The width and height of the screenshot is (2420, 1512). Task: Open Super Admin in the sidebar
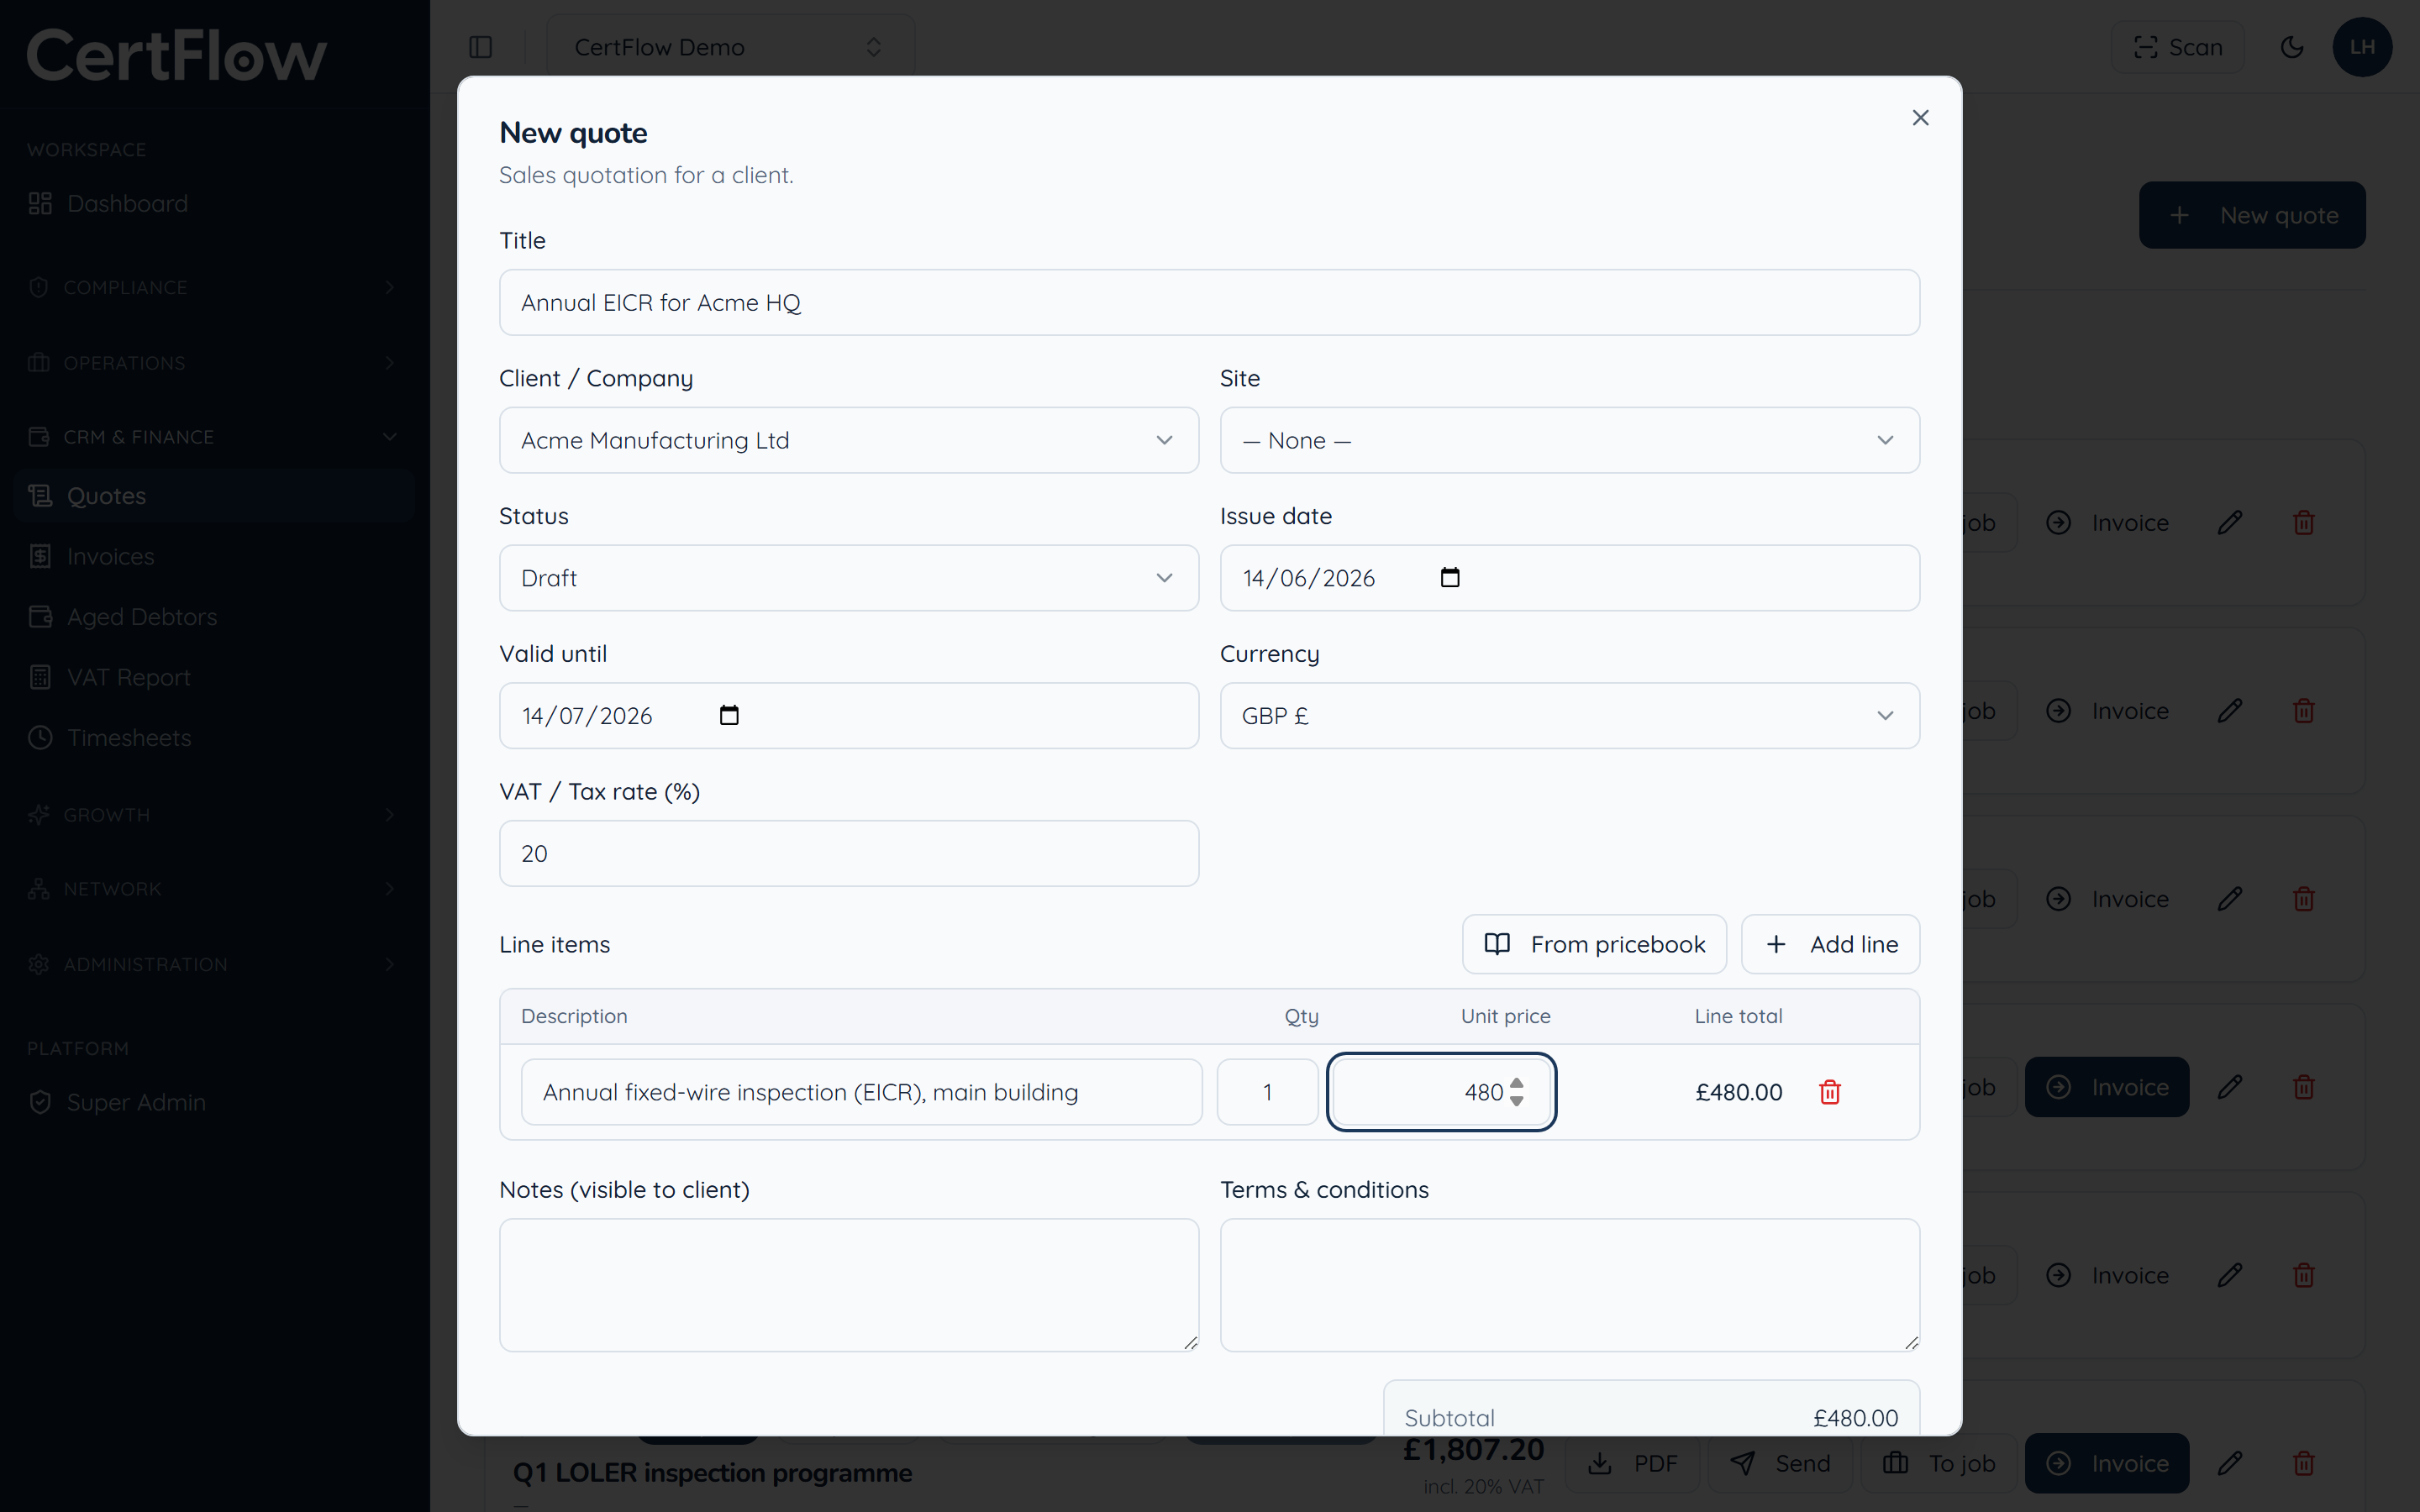[x=214, y=1102]
